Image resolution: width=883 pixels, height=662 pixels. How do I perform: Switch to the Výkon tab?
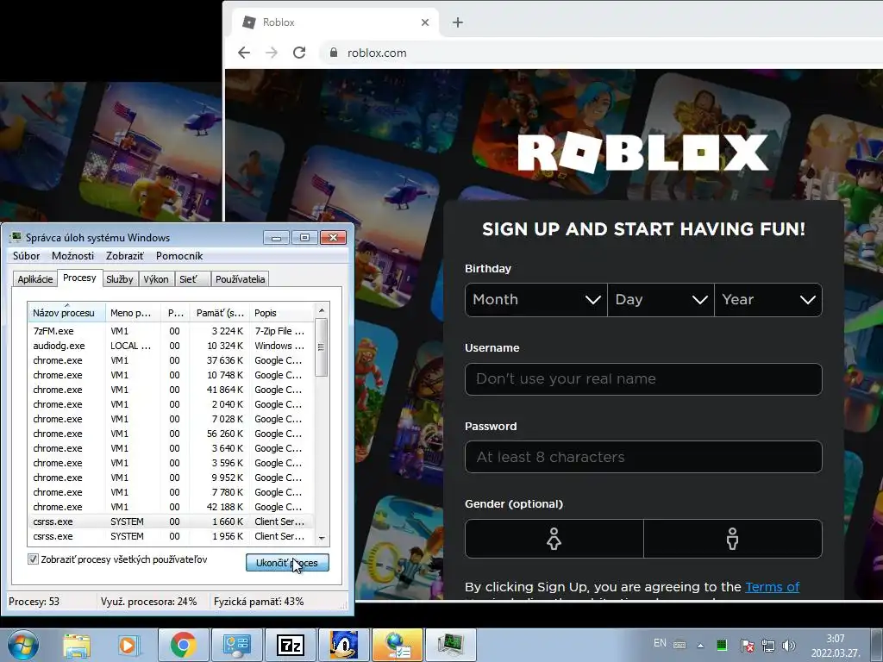coord(156,279)
